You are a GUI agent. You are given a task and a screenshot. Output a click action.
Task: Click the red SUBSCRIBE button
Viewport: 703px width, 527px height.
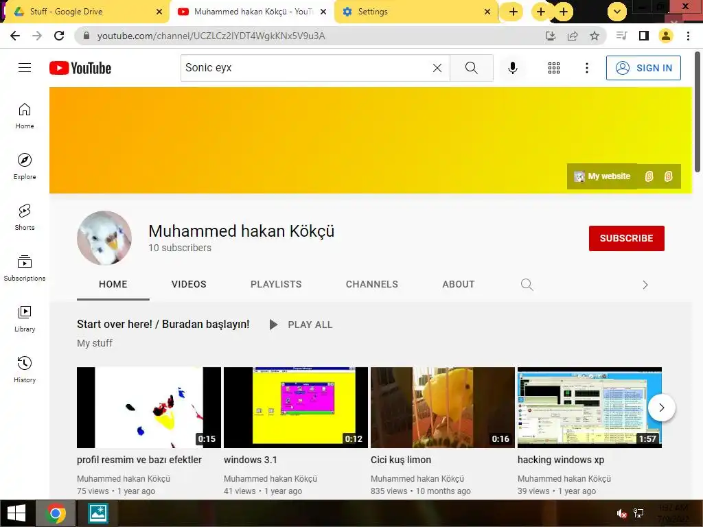pos(626,238)
